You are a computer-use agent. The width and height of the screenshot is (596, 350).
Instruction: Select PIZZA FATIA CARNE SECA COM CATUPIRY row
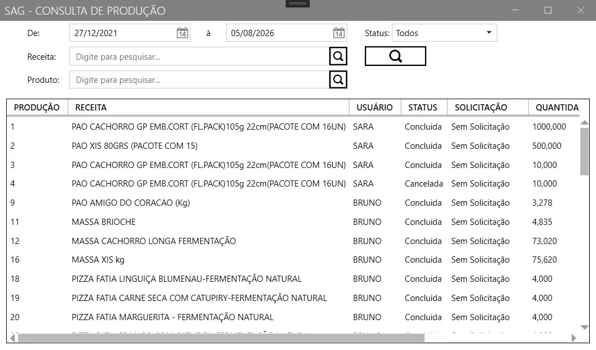pyautogui.click(x=293, y=298)
